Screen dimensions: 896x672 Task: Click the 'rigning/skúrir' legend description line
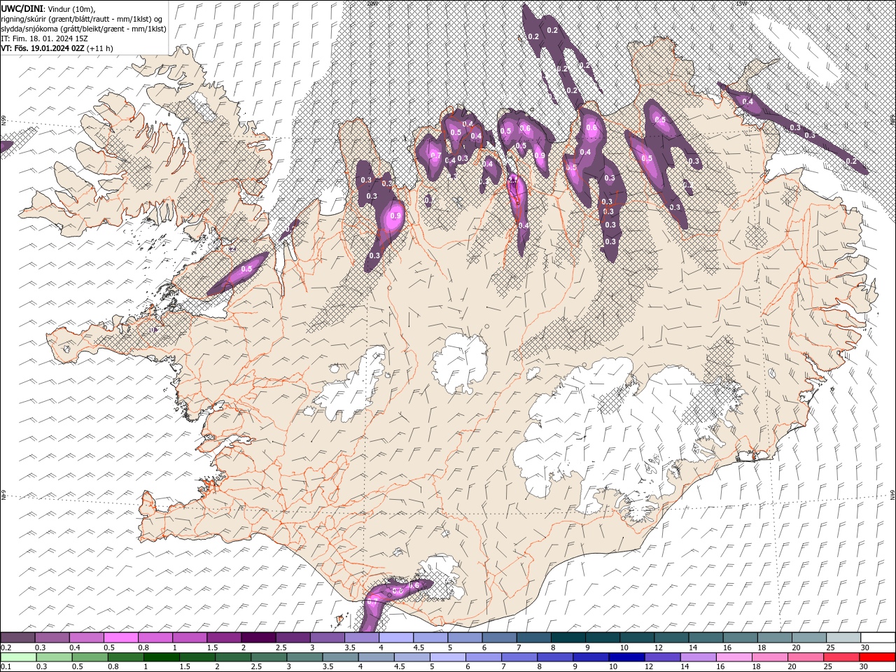coord(83,18)
